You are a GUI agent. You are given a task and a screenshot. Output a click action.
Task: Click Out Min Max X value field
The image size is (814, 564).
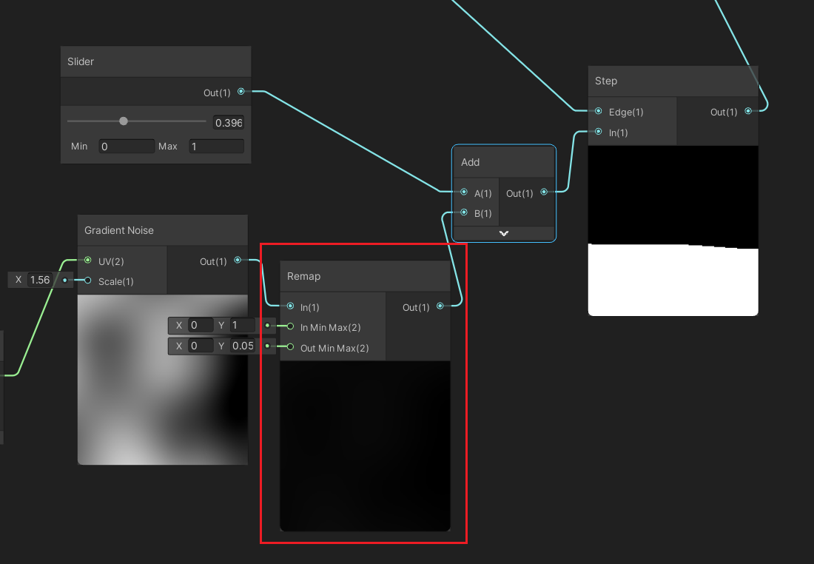[x=201, y=346]
